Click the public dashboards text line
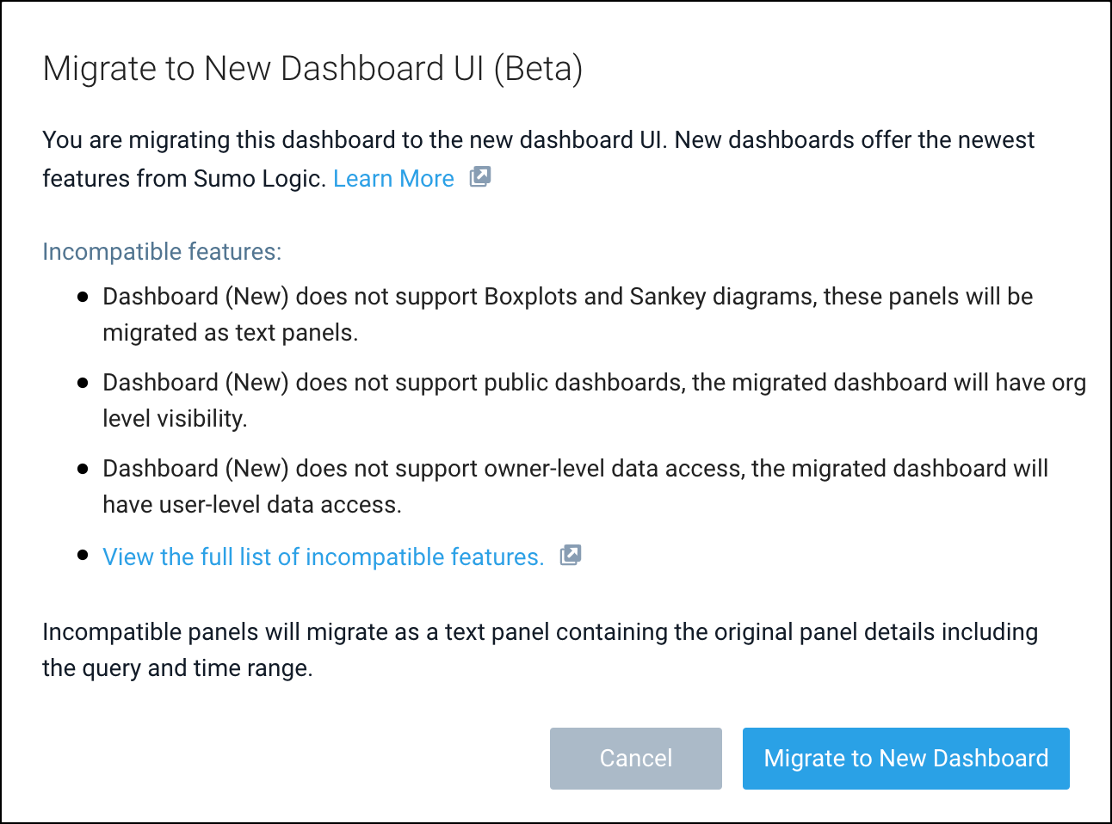Viewport: 1112px width, 824px height. [594, 383]
